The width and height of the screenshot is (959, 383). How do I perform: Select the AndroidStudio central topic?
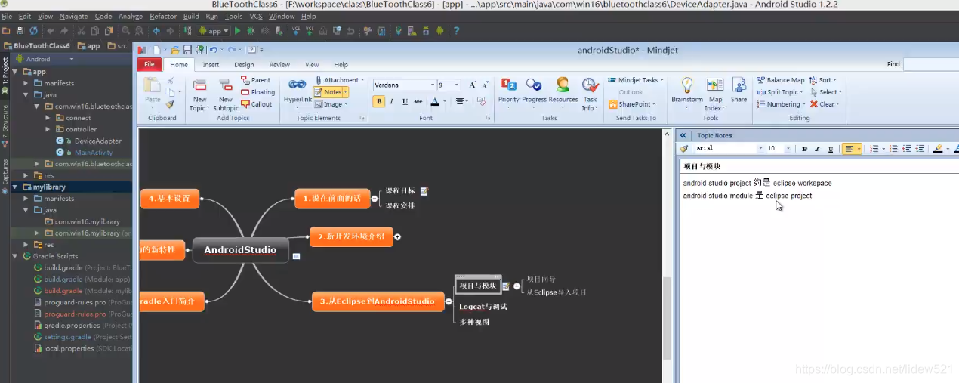(x=240, y=250)
